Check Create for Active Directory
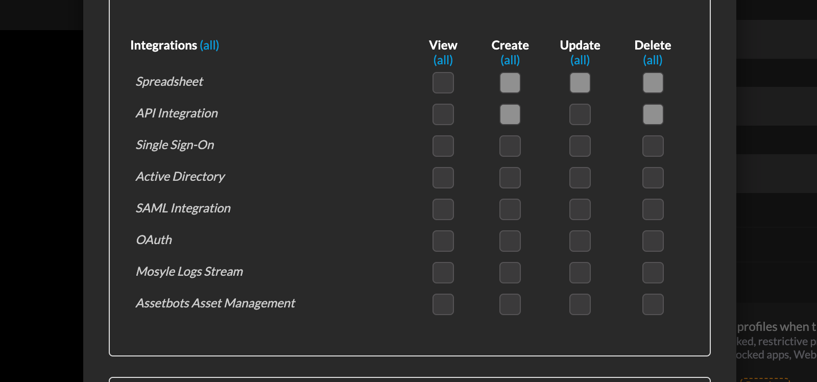Viewport: 817px width, 382px height. (510, 178)
